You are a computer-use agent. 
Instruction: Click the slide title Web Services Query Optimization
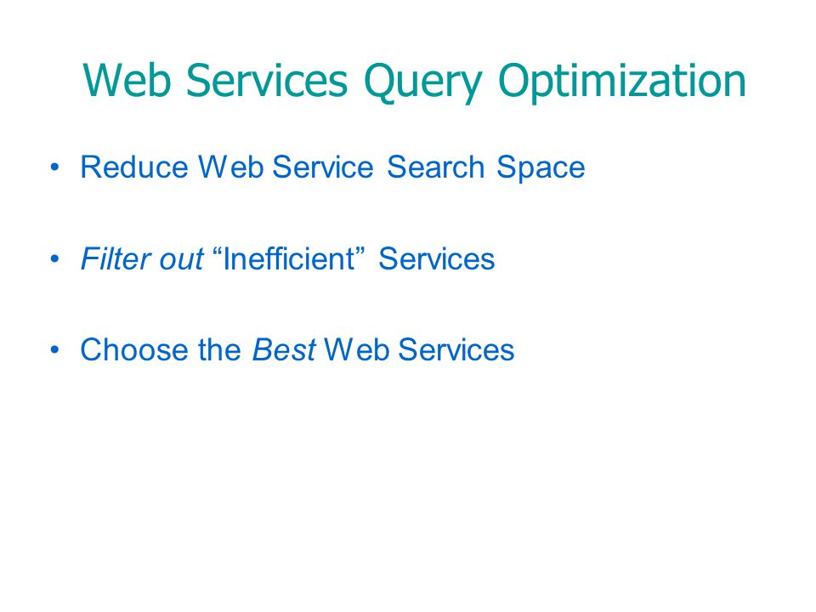tap(414, 81)
